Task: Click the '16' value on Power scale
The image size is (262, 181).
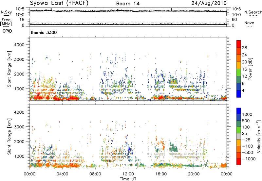Action: point(244,69)
